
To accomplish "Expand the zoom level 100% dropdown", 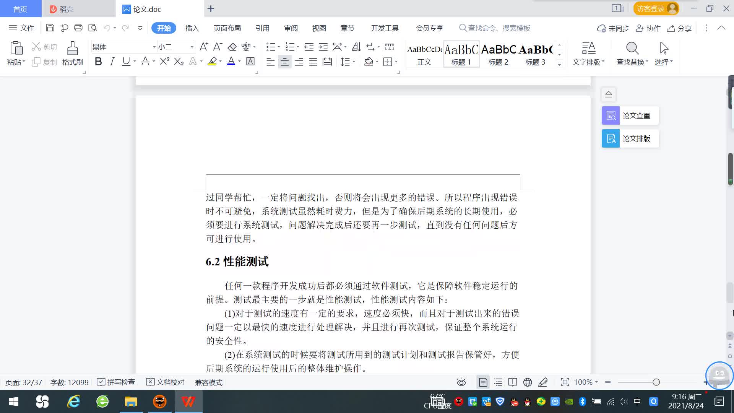I will click(597, 382).
